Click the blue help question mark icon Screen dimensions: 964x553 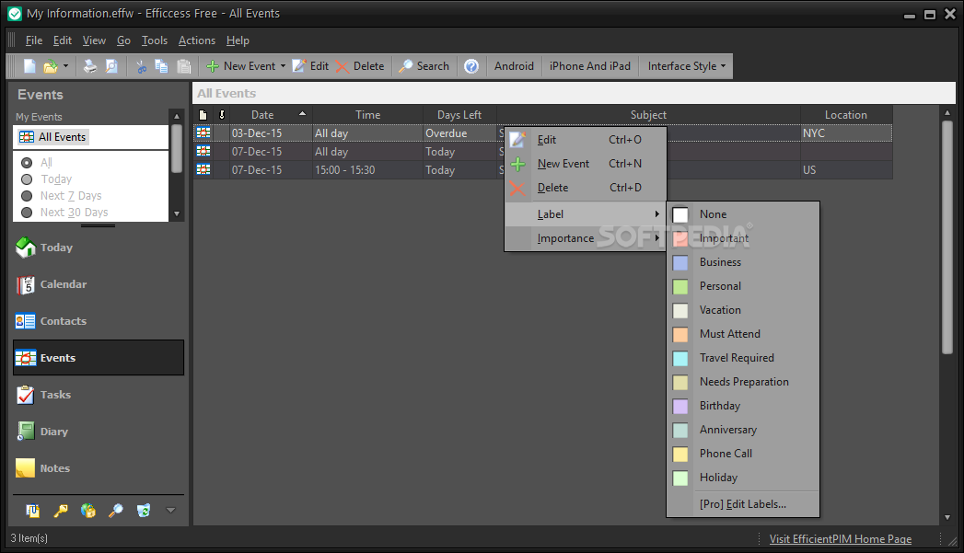point(471,66)
